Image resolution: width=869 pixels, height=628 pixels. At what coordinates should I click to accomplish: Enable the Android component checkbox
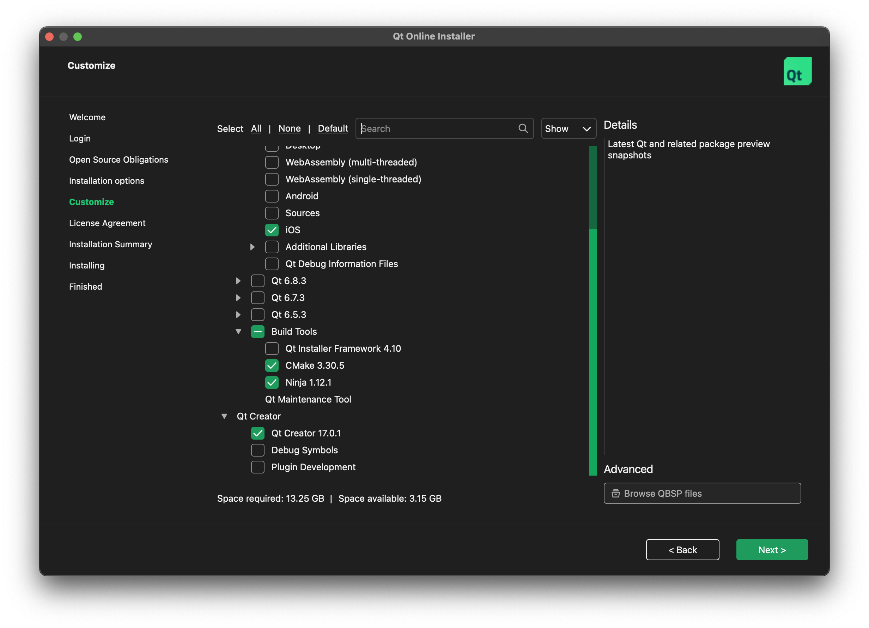[x=272, y=196]
